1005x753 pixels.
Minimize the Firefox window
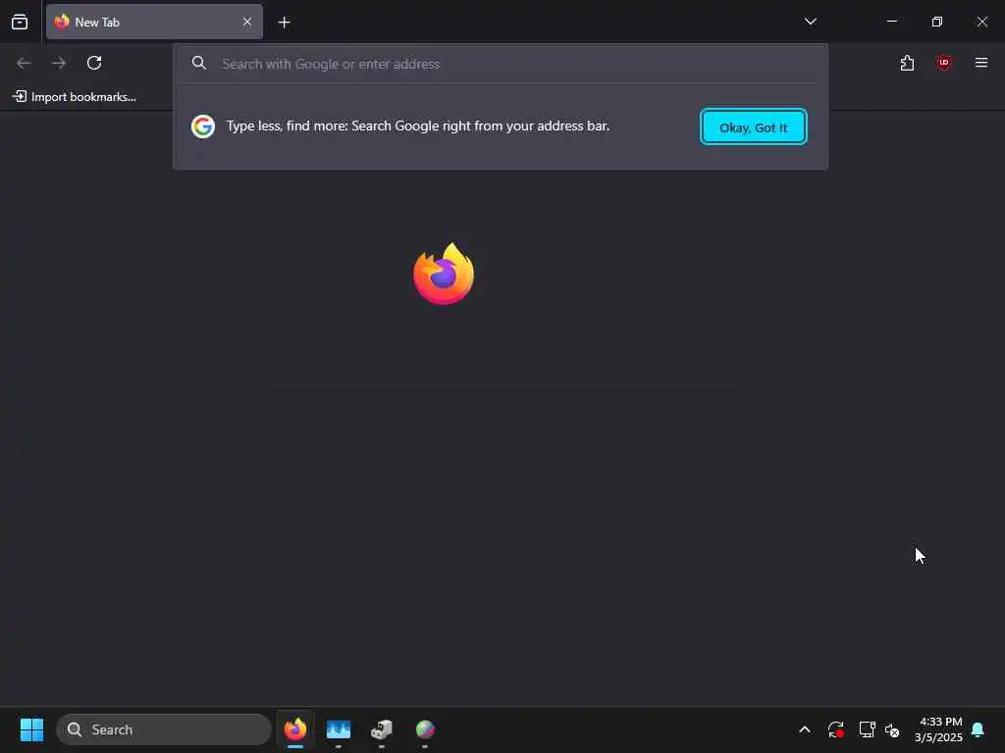(891, 22)
